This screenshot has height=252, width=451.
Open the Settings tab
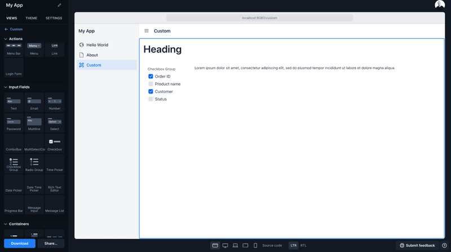tap(54, 18)
